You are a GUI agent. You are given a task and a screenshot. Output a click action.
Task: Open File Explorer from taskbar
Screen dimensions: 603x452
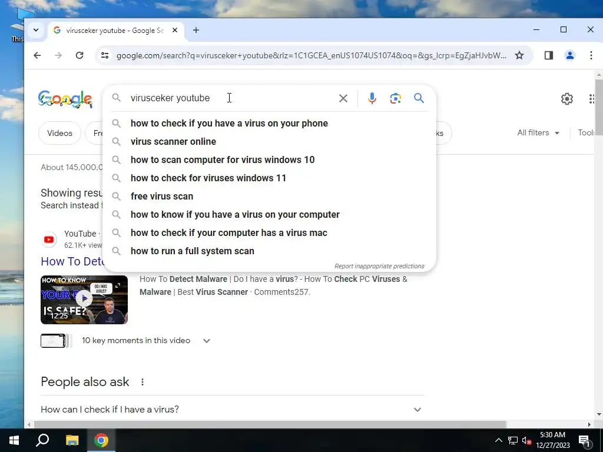click(72, 440)
